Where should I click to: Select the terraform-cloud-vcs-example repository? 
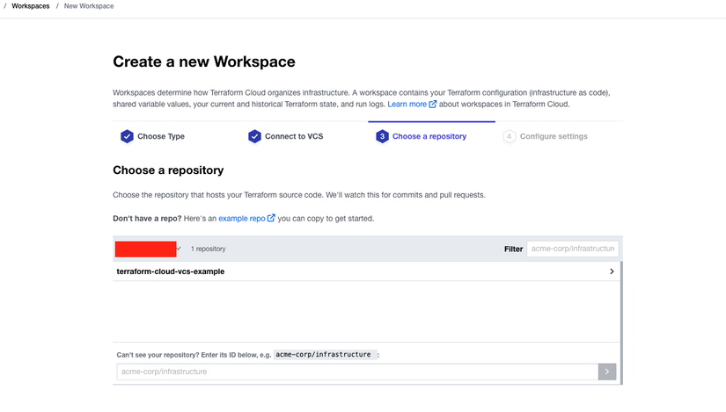(366, 271)
